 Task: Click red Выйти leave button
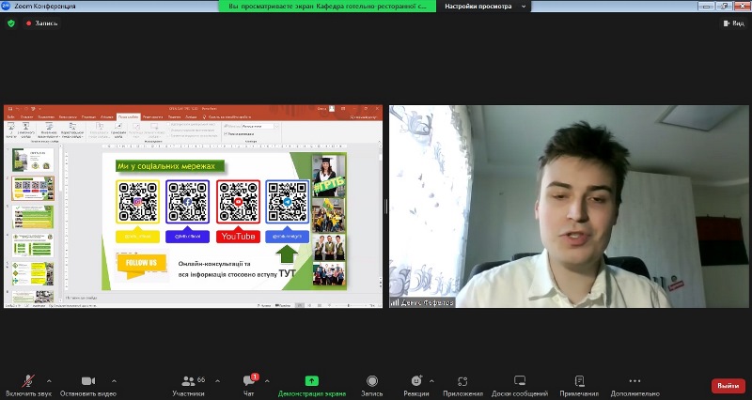728,386
